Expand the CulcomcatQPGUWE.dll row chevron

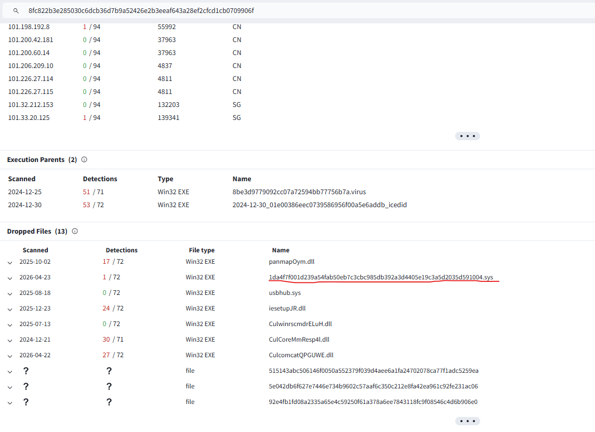pos(10,356)
